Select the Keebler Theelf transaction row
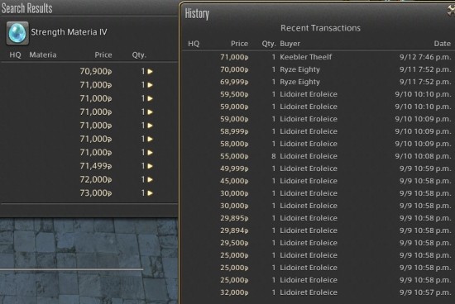Screen dimensions: 455x304 pyautogui.click(x=318, y=57)
